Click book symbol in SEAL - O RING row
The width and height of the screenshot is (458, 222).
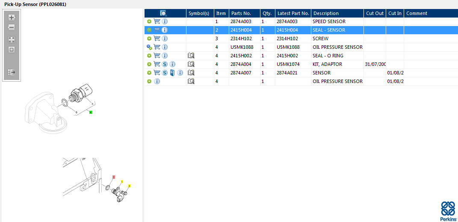pos(191,56)
